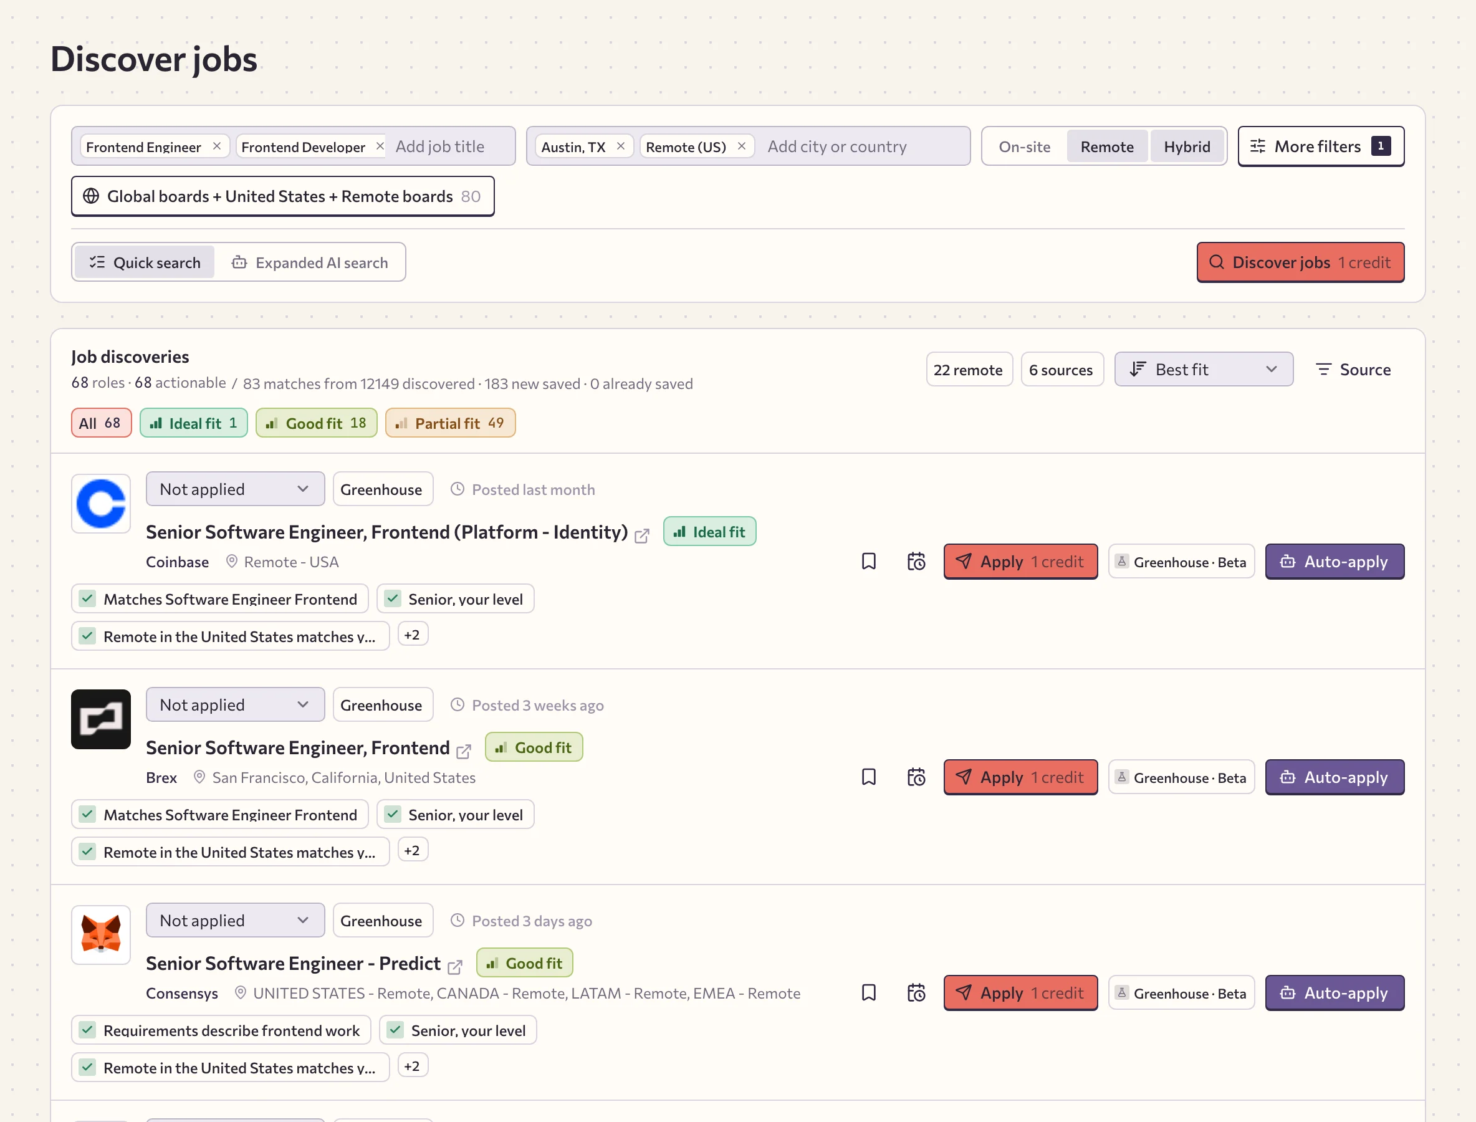This screenshot has height=1122, width=1476.
Task: Click the Source filter button
Action: pyautogui.click(x=1353, y=369)
